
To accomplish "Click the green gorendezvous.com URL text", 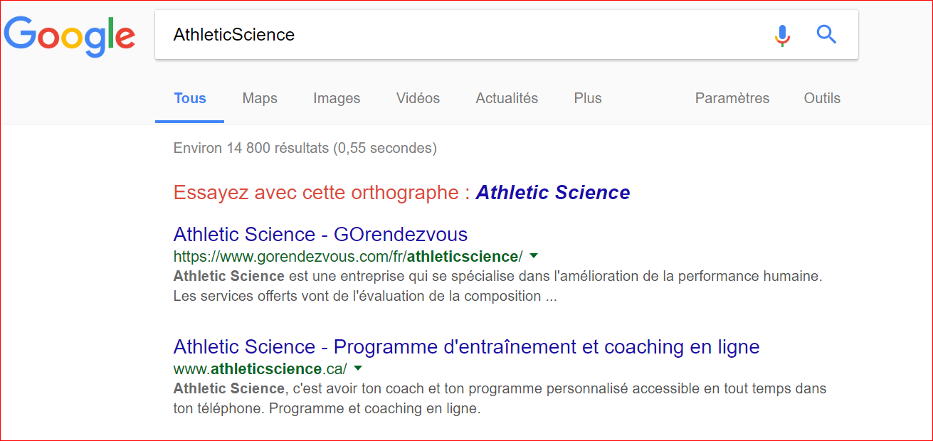I will 348,256.
